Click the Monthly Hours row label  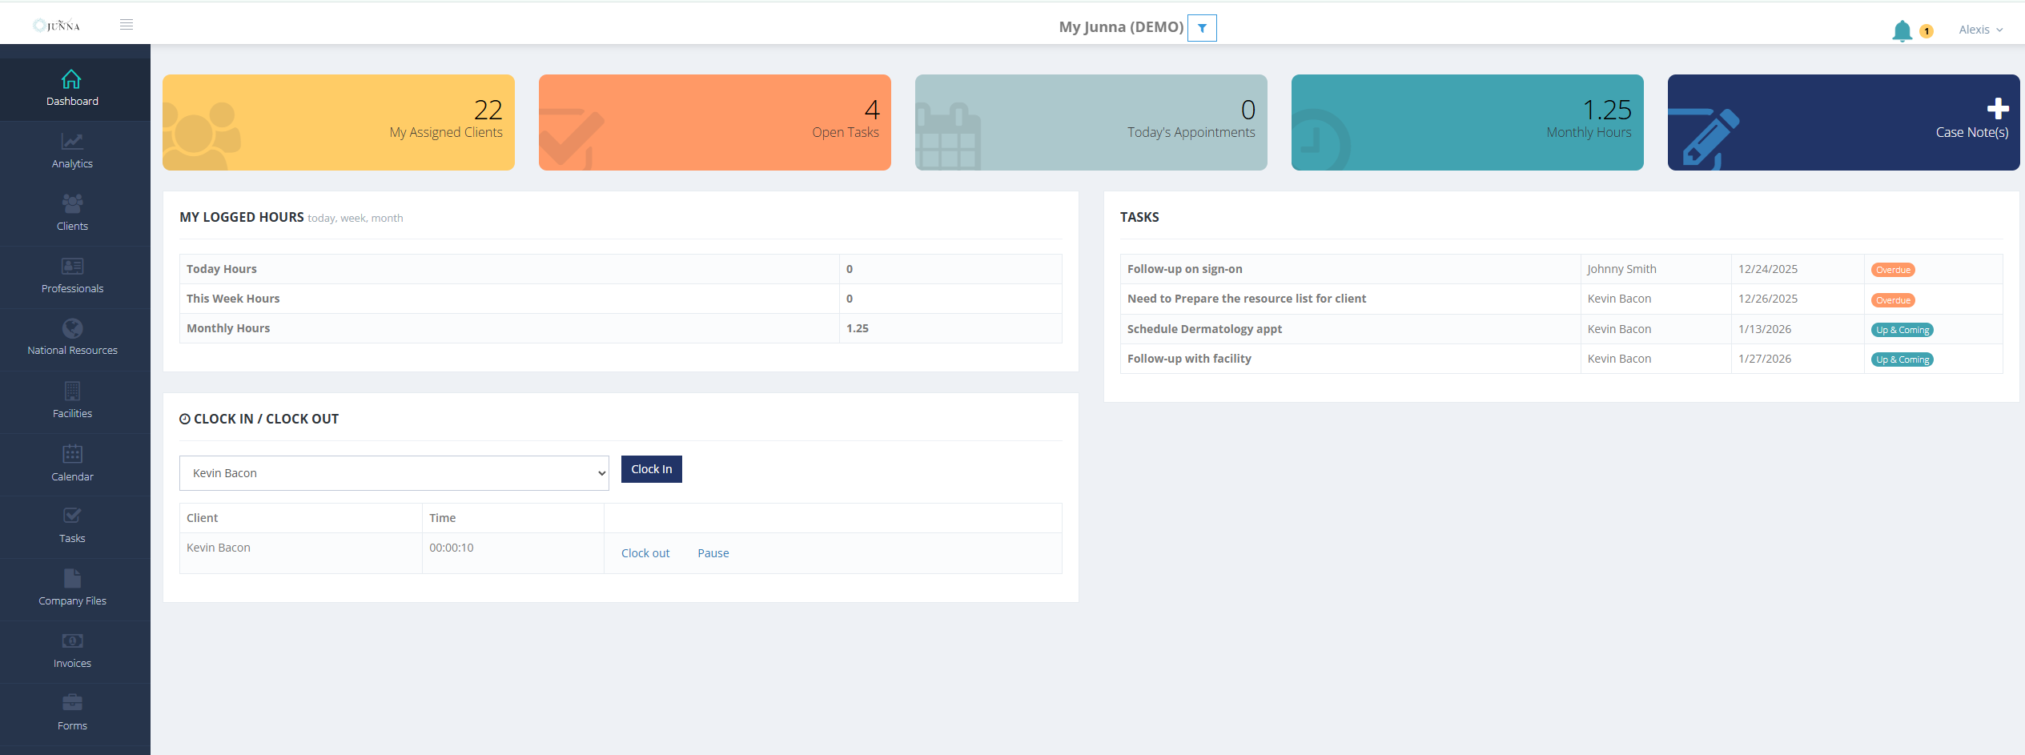click(228, 328)
